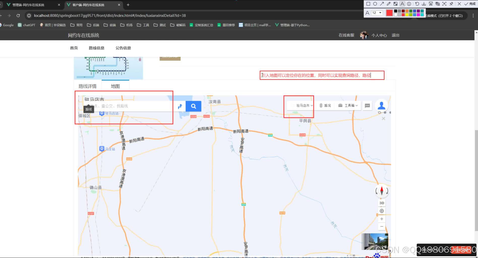The width and height of the screenshot is (478, 258).
Task: Pick the yellow color swatch
Action: [x=407, y=15]
